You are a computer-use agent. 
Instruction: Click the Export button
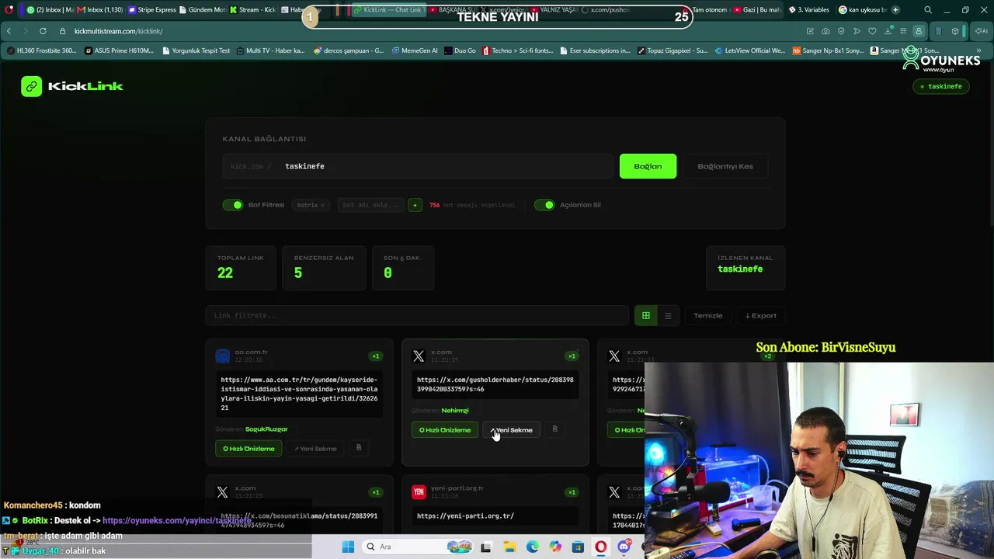(x=761, y=315)
